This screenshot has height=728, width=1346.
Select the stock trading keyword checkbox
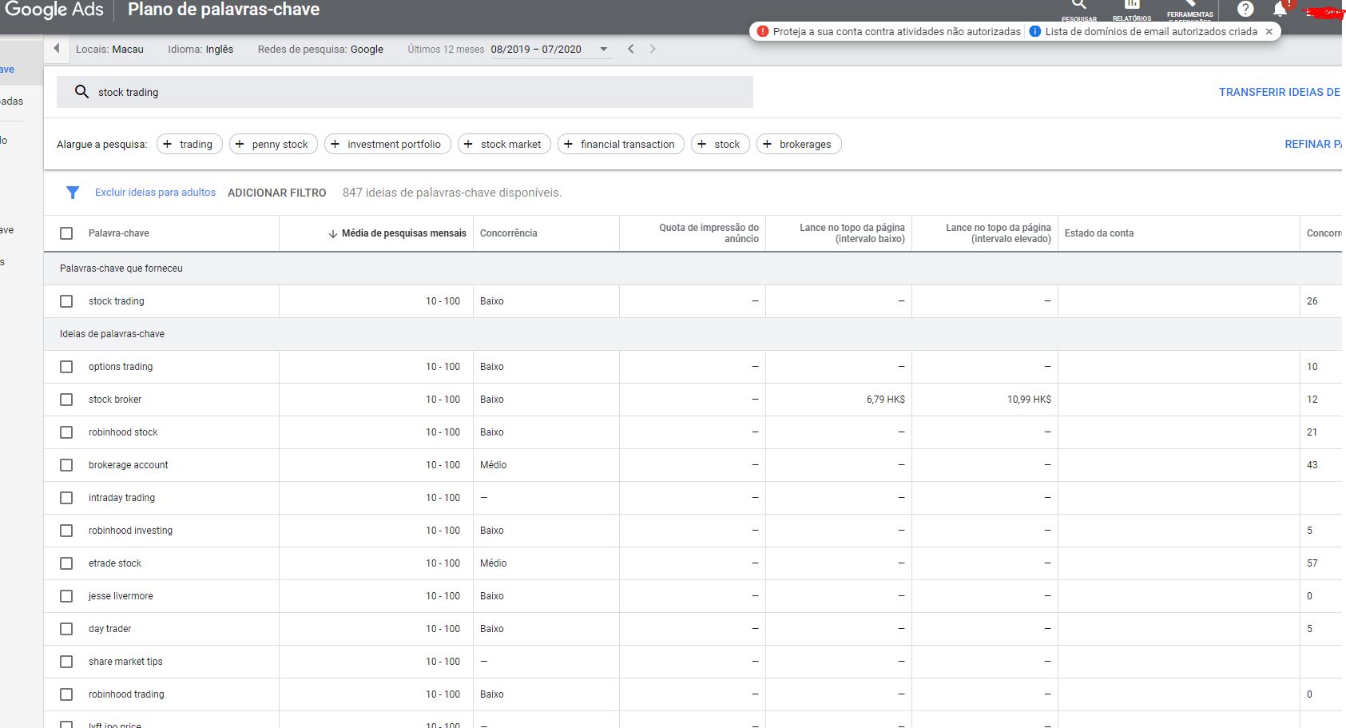pos(66,301)
